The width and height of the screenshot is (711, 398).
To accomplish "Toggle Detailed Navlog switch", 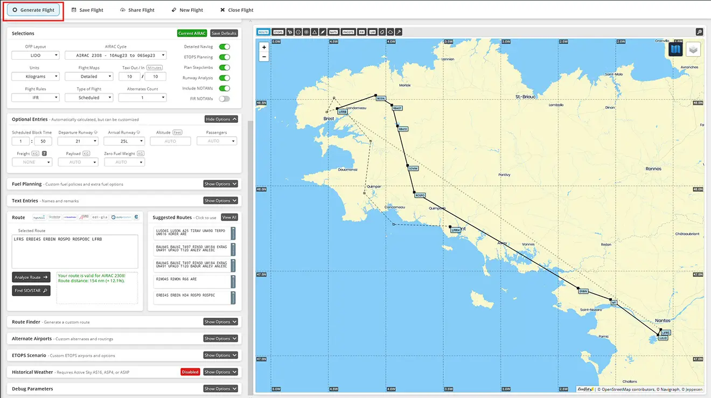I will pyautogui.click(x=224, y=47).
